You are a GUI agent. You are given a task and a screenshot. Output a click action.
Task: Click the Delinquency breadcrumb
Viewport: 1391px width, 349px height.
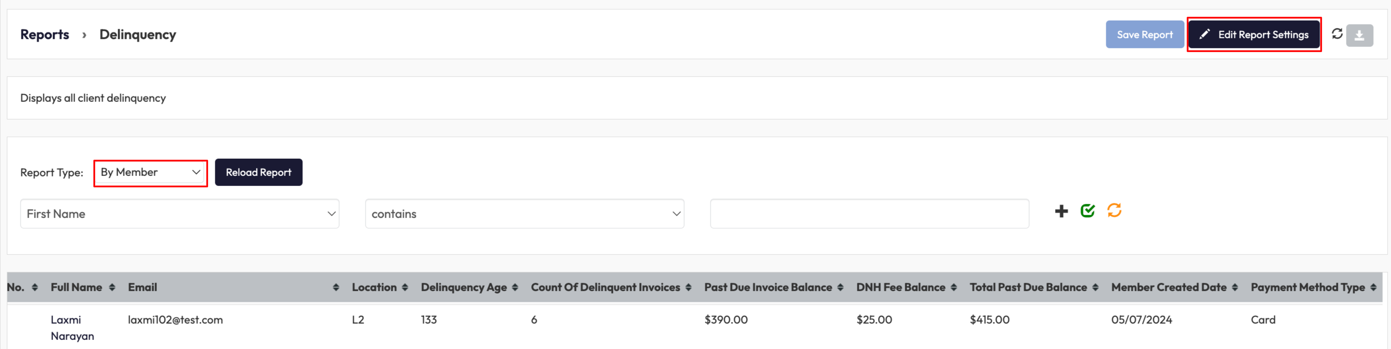tap(138, 34)
